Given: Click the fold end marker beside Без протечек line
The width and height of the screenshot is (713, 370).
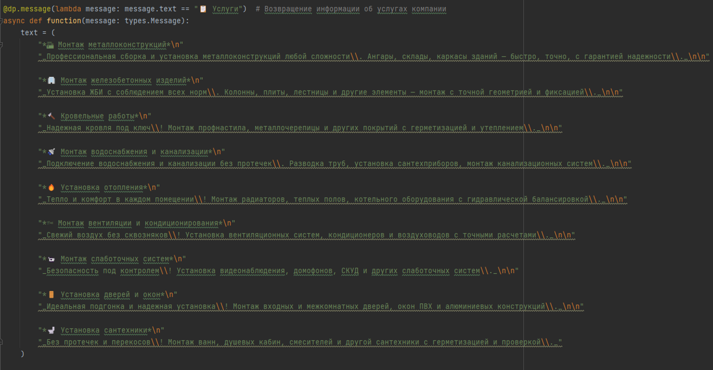Looking at the screenshot, I should click(2, 342).
